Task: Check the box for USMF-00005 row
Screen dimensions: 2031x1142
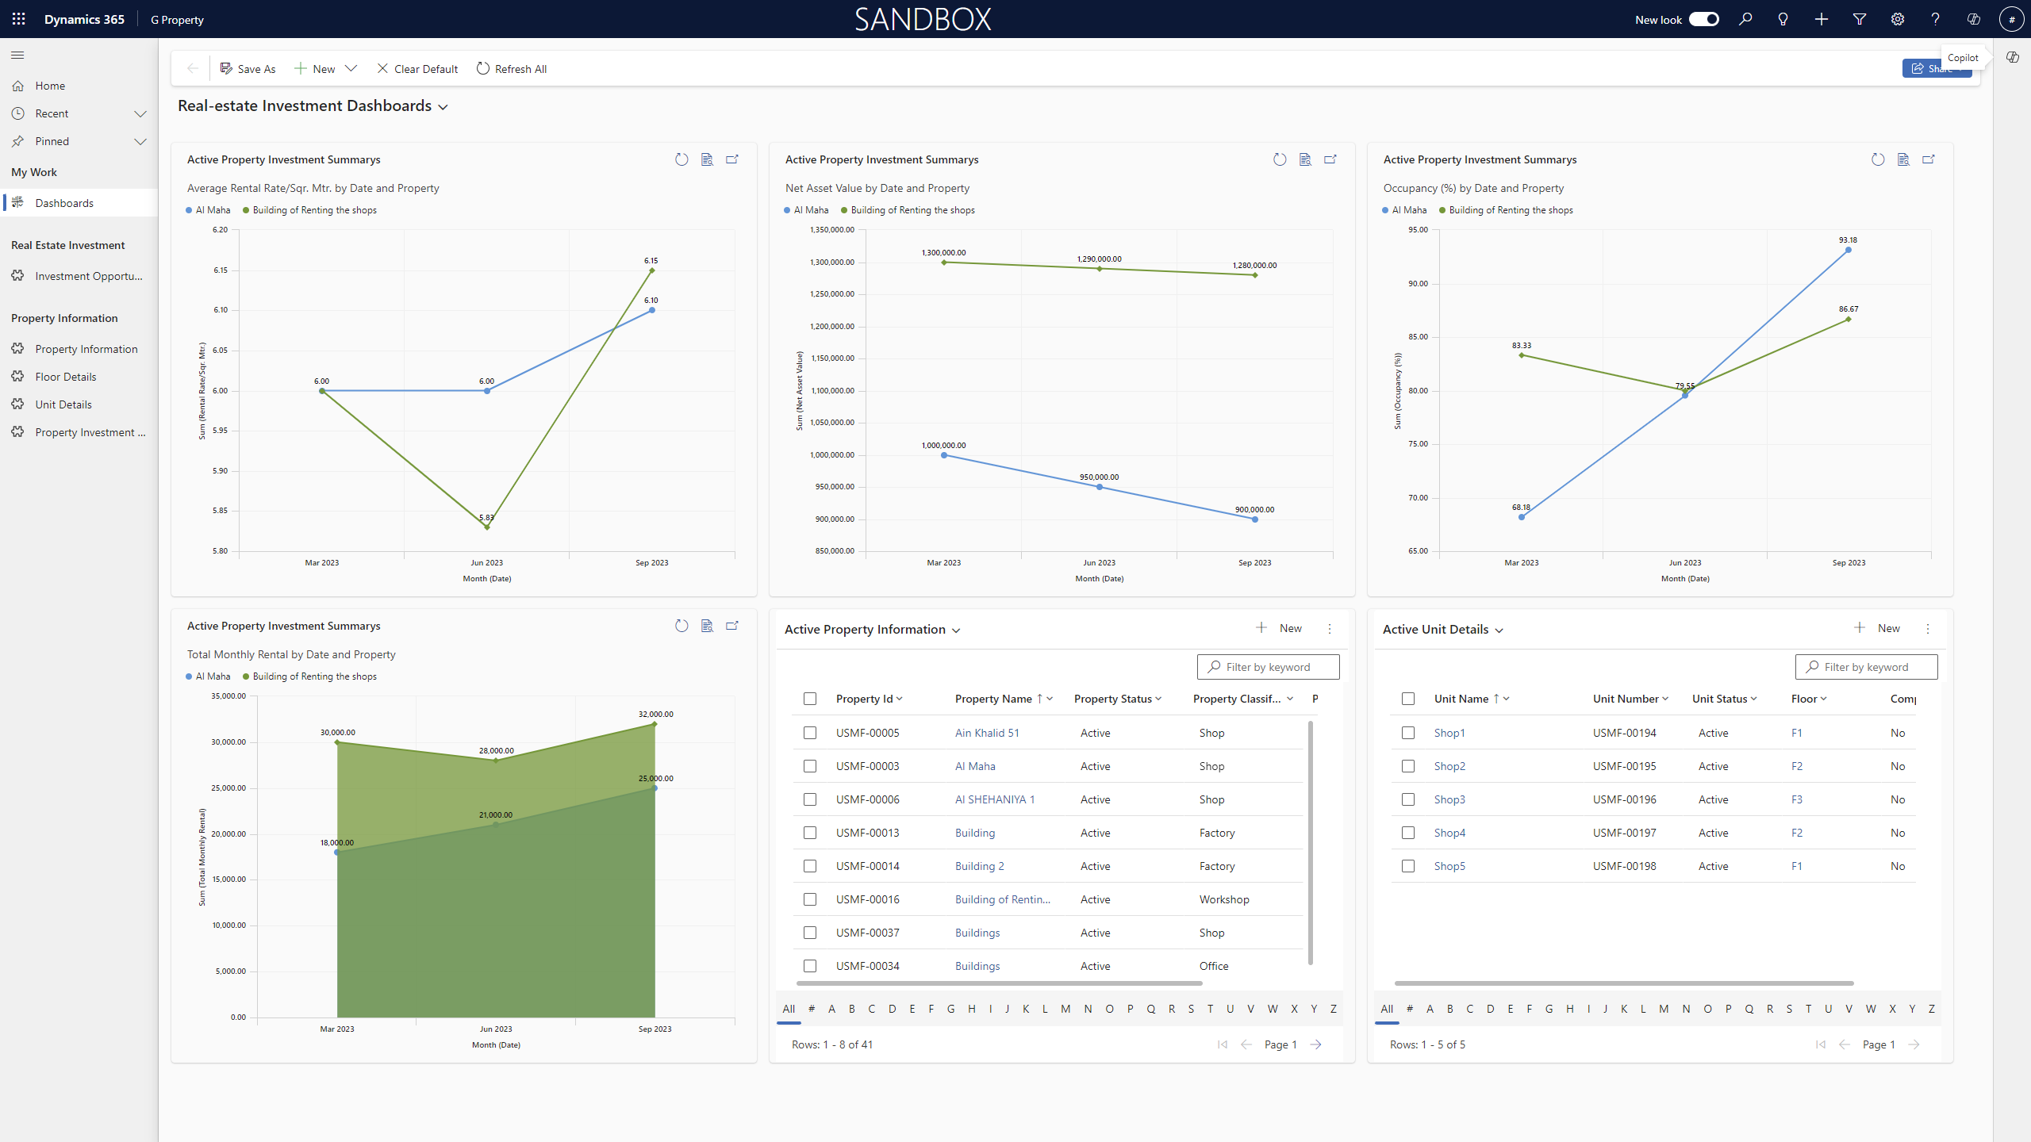Action: 810,733
